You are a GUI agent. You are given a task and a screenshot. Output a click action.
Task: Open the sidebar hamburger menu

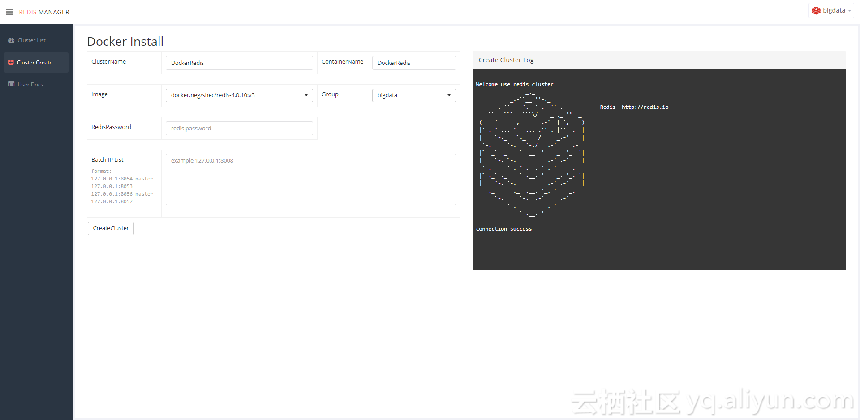point(9,12)
